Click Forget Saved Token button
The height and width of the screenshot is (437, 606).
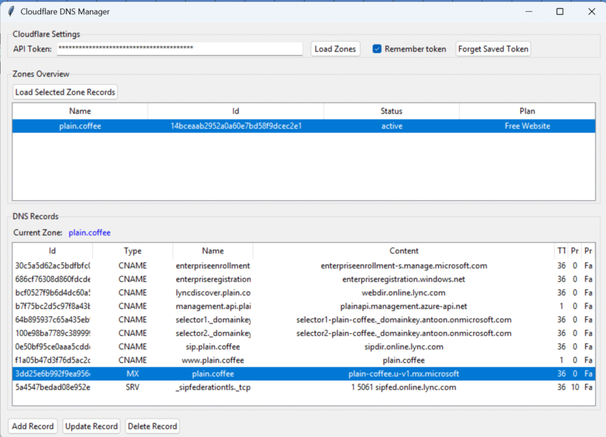493,49
